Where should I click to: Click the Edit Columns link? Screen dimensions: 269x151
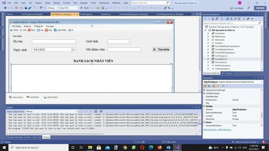[211, 130]
